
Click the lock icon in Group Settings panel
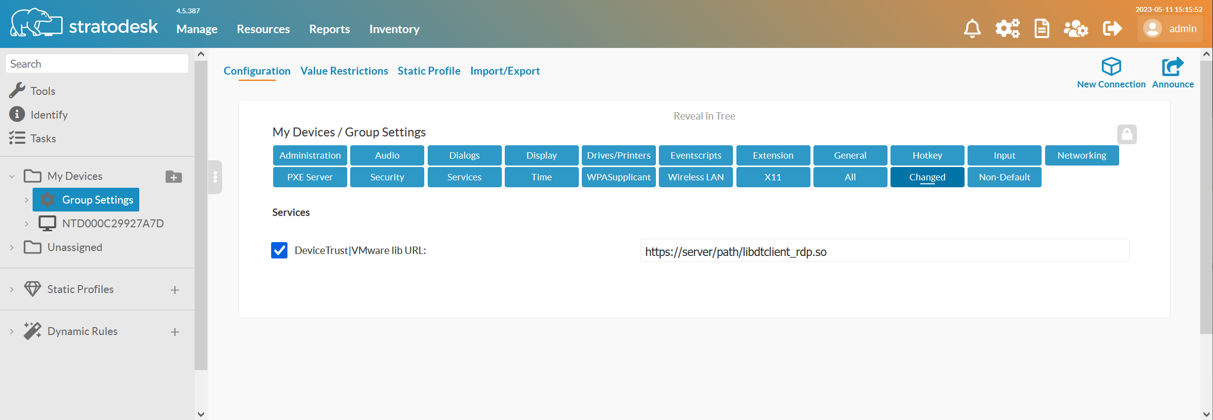click(x=1127, y=134)
